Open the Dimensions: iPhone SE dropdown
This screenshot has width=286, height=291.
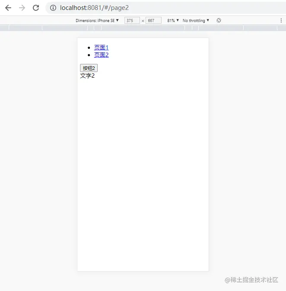[x=97, y=20]
